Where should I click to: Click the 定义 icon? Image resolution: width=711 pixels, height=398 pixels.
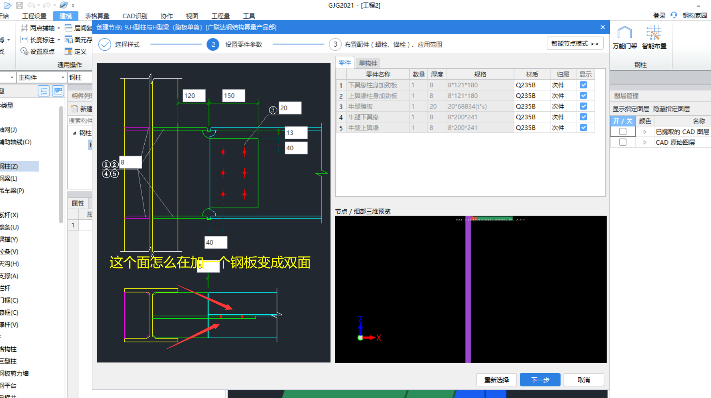[x=69, y=51]
